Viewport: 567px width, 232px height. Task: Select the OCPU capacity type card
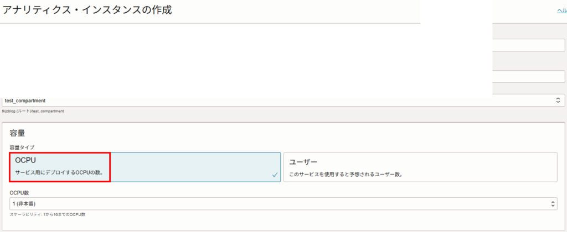[145, 167]
